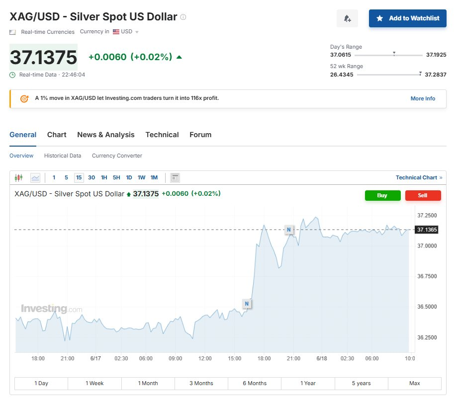This screenshot has height=404, width=457.
Task: Set chart range to 5 years
Action: click(362, 383)
